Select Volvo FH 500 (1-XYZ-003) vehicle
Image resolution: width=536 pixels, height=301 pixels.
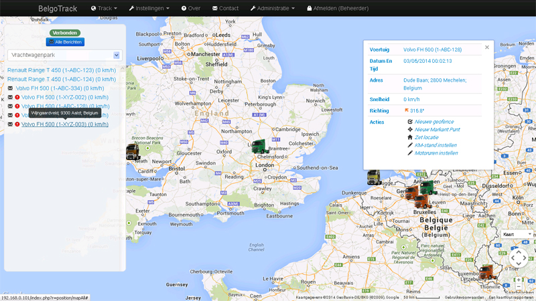coord(65,124)
